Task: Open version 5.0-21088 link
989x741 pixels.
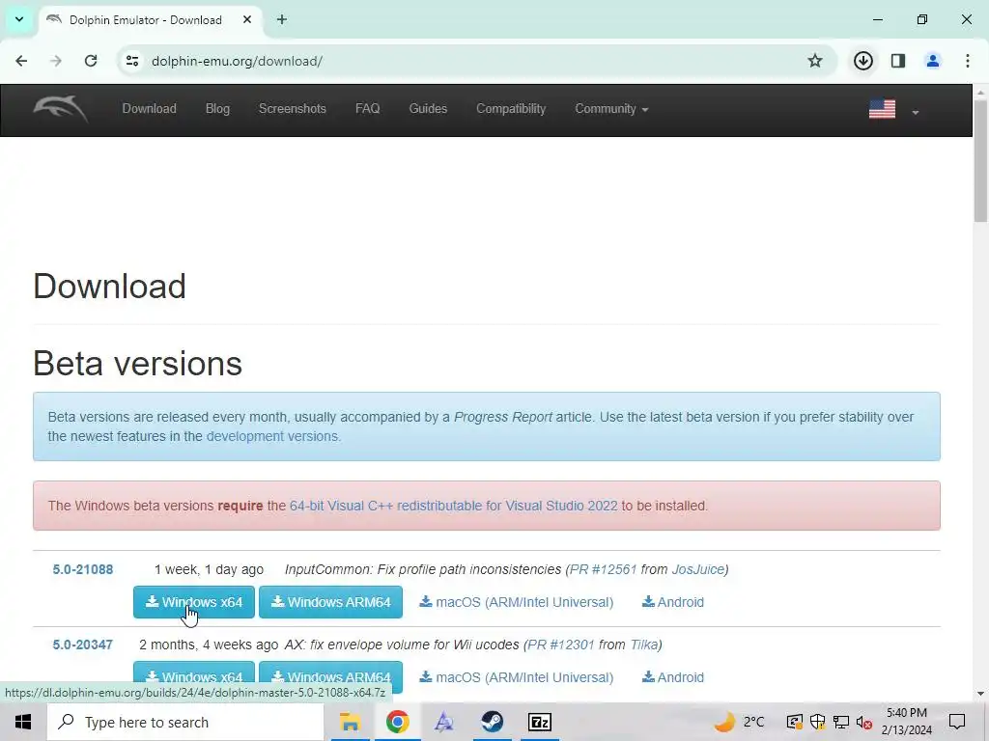Action: [83, 569]
